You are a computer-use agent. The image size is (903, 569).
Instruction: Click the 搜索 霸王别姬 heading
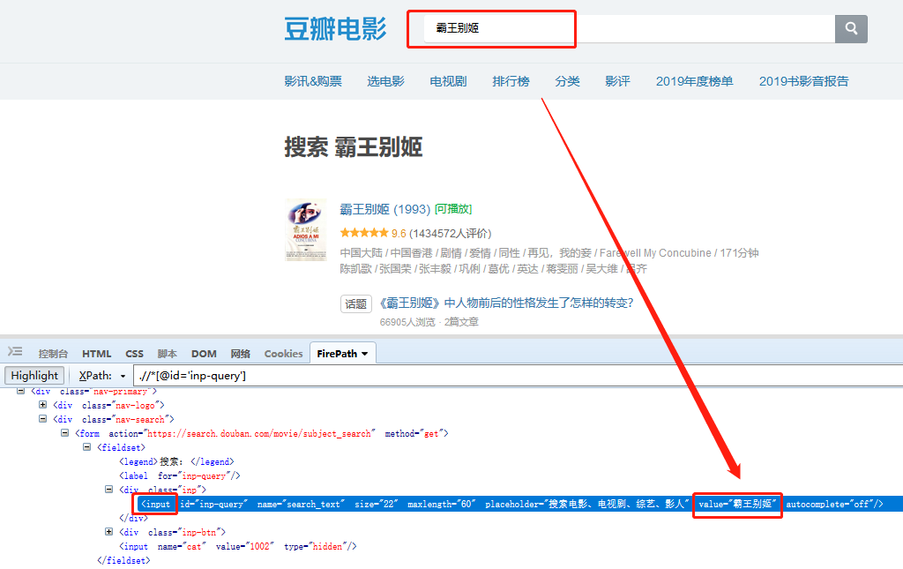click(353, 147)
